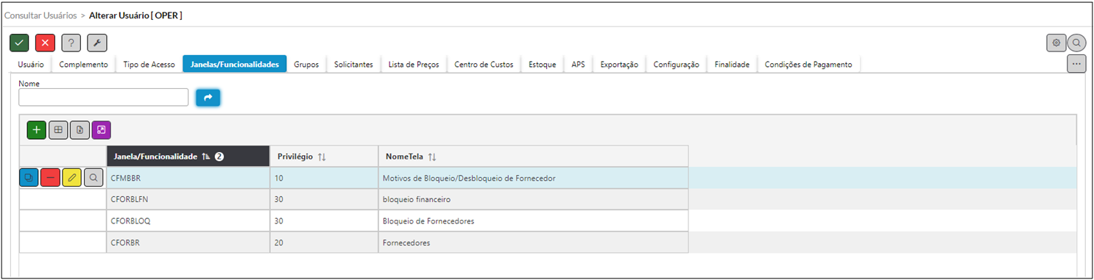Confirm changes with the green checkmark button
Image resolution: width=1094 pixels, height=280 pixels.
tap(19, 43)
